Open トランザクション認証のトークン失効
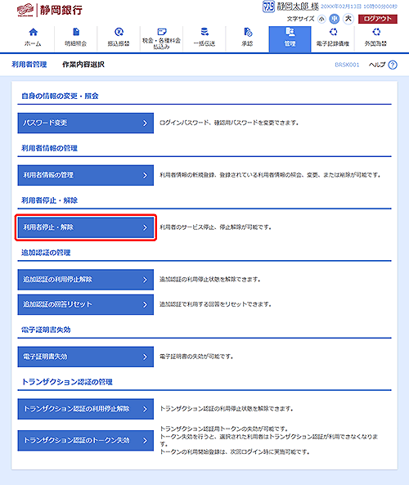The width and height of the screenshot is (409, 485). (85, 441)
